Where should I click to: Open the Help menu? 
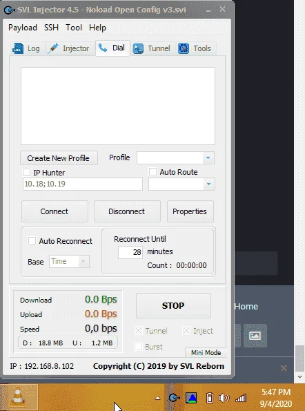pos(97,28)
